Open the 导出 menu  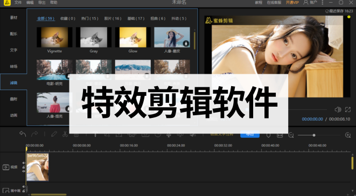tap(41, 3)
